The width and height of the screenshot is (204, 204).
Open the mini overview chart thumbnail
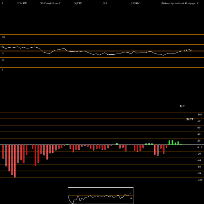101,195
